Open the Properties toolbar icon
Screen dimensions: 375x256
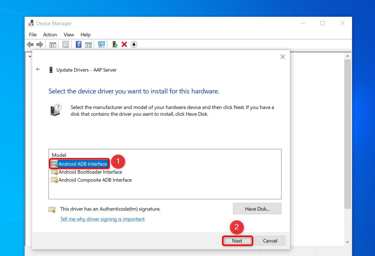[66, 44]
